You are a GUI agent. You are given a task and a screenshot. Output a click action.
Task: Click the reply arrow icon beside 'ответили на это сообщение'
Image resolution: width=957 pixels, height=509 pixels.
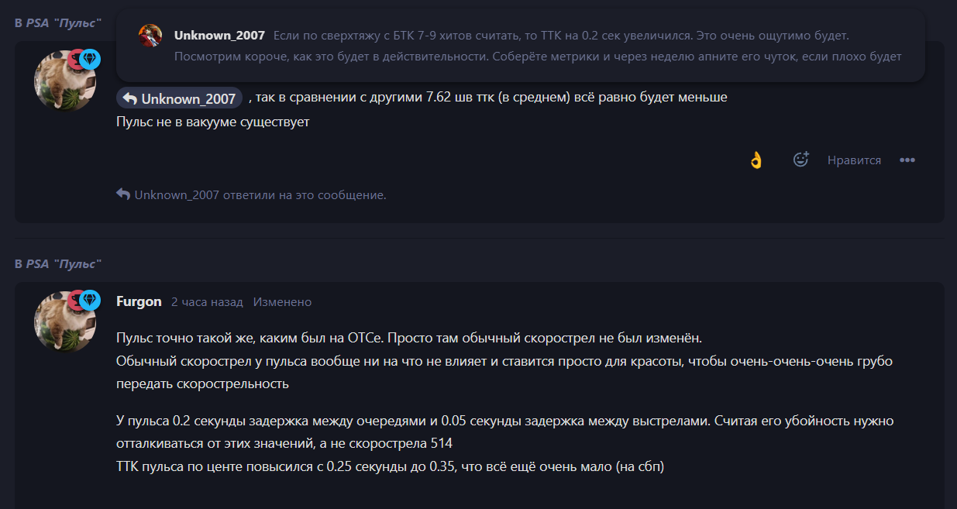pyautogui.click(x=123, y=194)
